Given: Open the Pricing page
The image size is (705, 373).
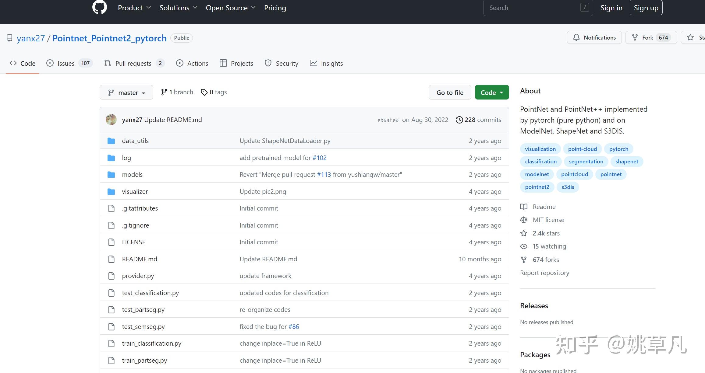Looking at the screenshot, I should click(275, 8).
